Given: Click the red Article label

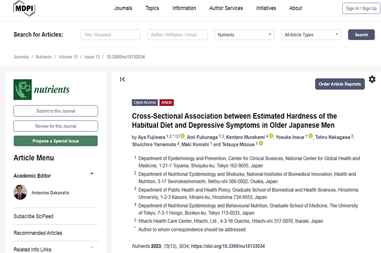Looking at the screenshot, I should (x=166, y=102).
